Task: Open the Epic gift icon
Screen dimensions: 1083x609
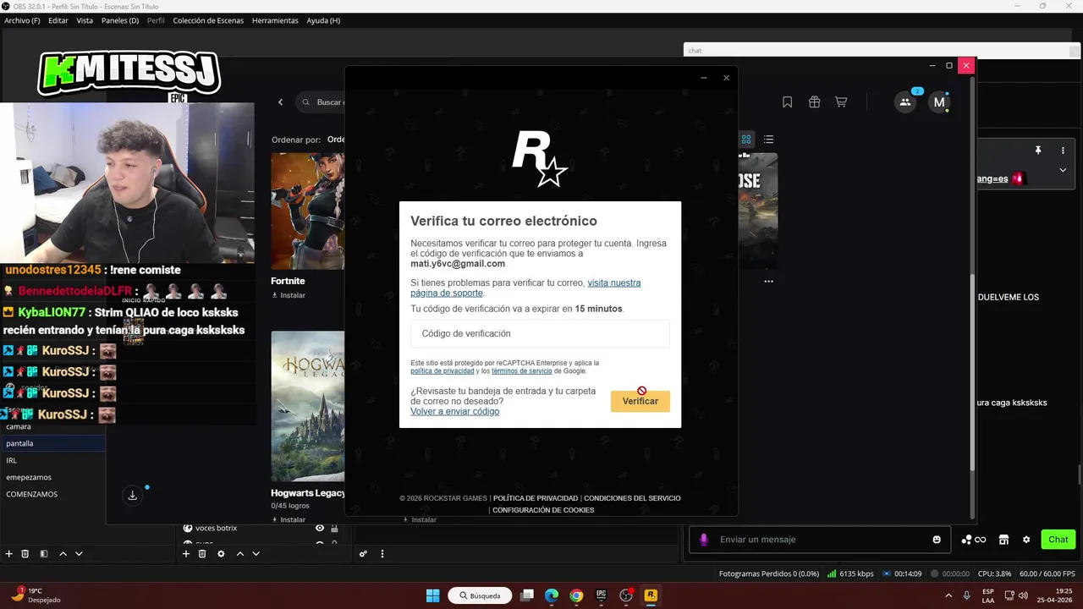Action: point(814,102)
